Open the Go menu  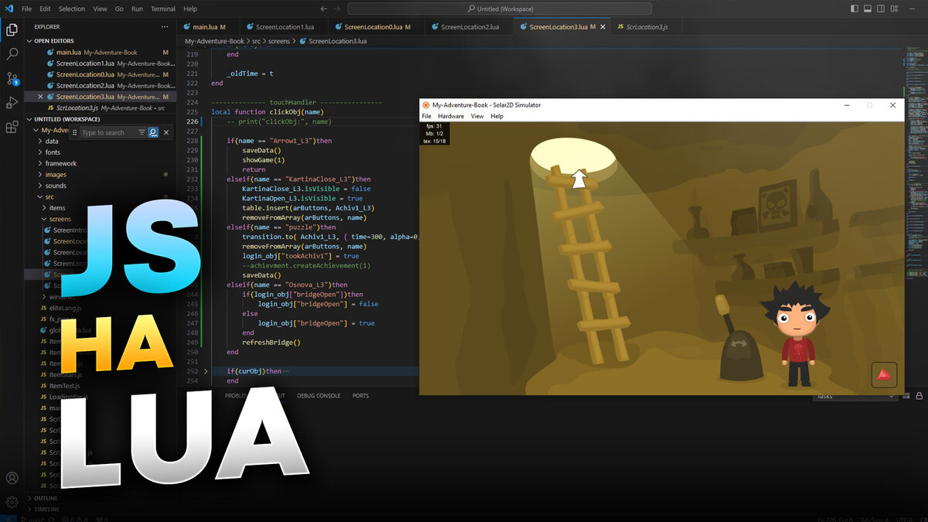(119, 9)
